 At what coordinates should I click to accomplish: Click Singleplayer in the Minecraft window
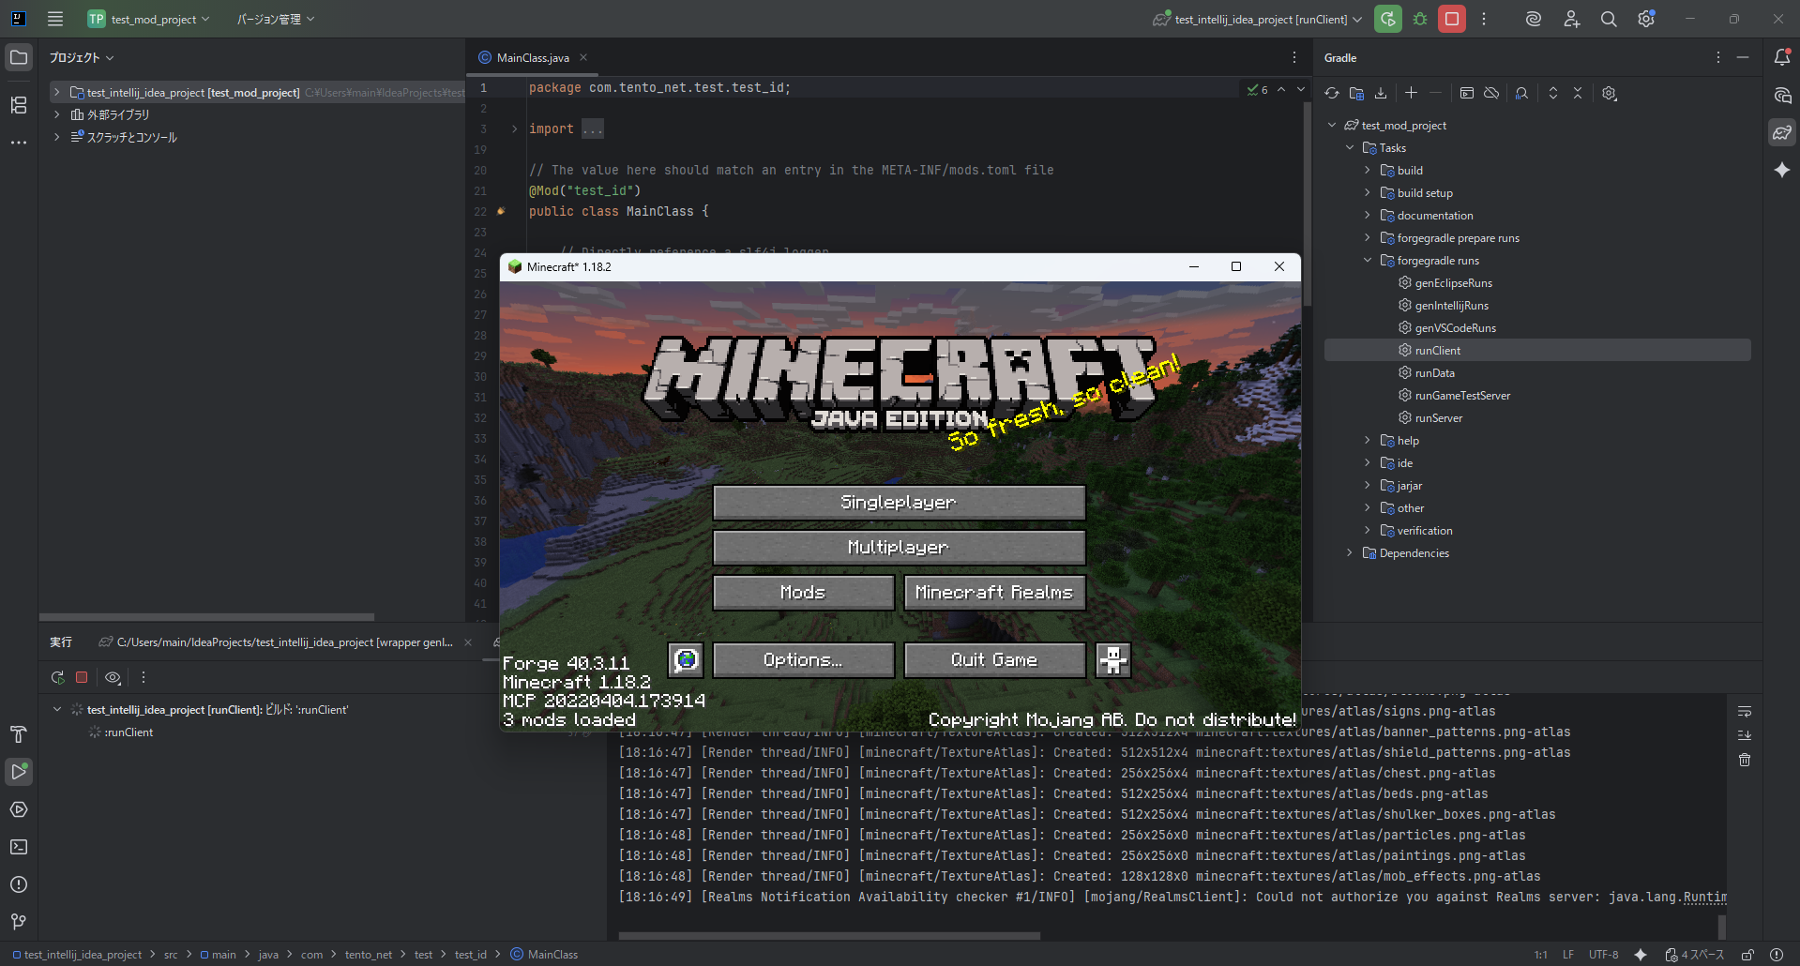[898, 502]
